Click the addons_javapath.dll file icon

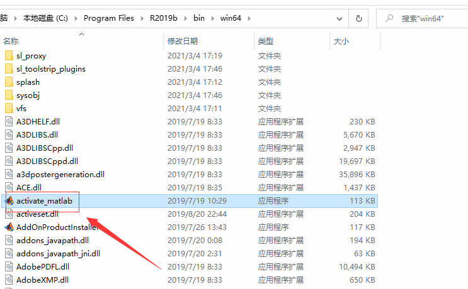click(9, 240)
